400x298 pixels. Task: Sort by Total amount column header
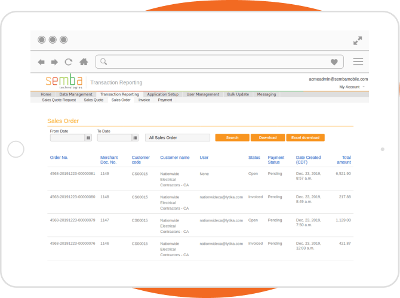pos(344,159)
